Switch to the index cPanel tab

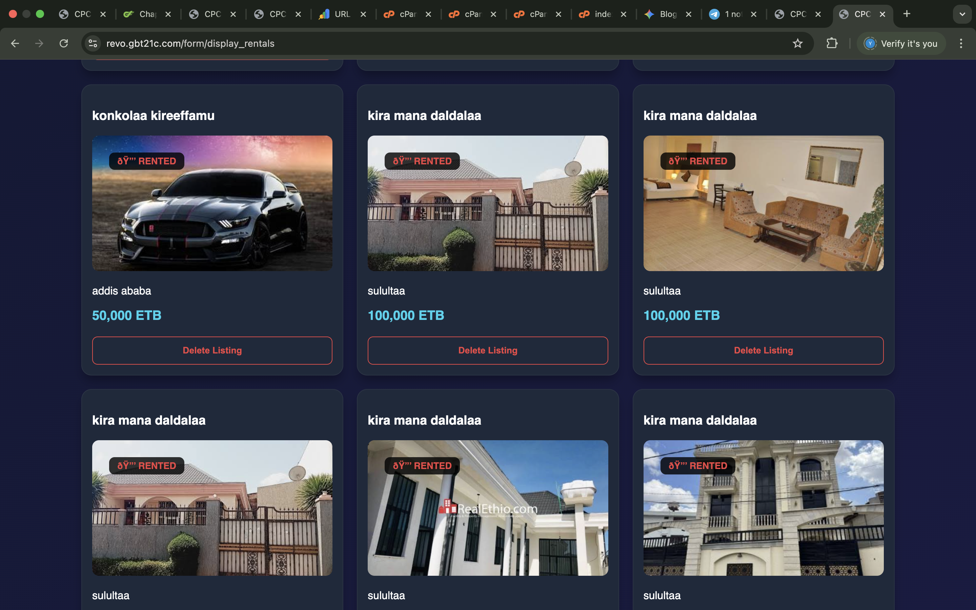point(603,14)
